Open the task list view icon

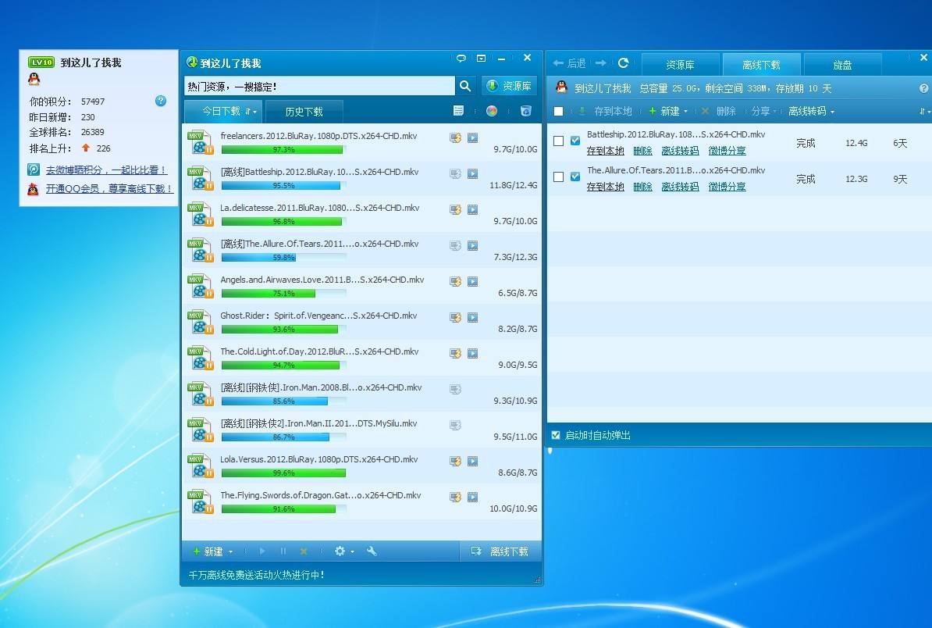pyautogui.click(x=458, y=111)
